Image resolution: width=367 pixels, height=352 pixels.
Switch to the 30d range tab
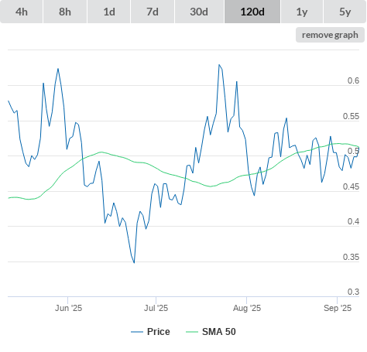[x=199, y=12]
